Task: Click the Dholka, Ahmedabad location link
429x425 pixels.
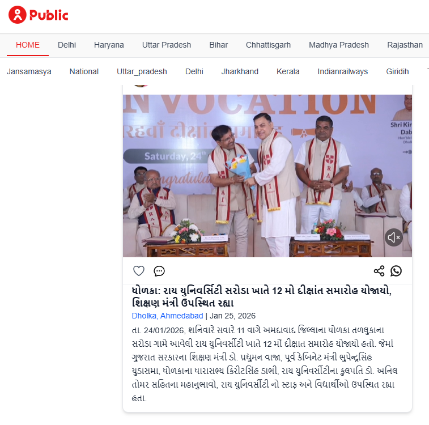Action: (167, 316)
